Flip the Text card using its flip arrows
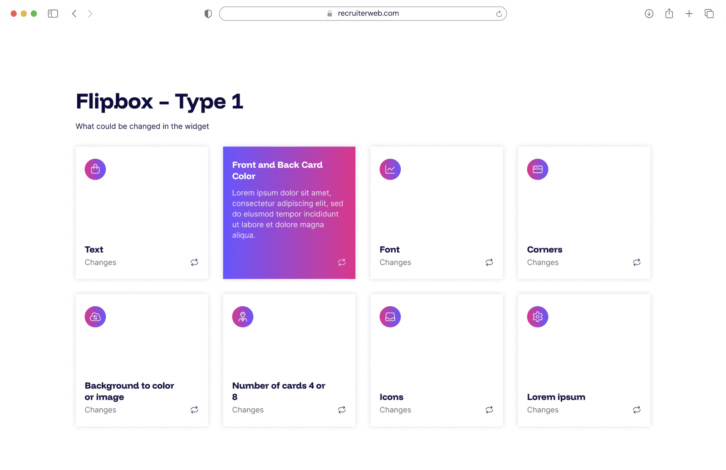Viewport: 726px width, 470px height. [194, 262]
